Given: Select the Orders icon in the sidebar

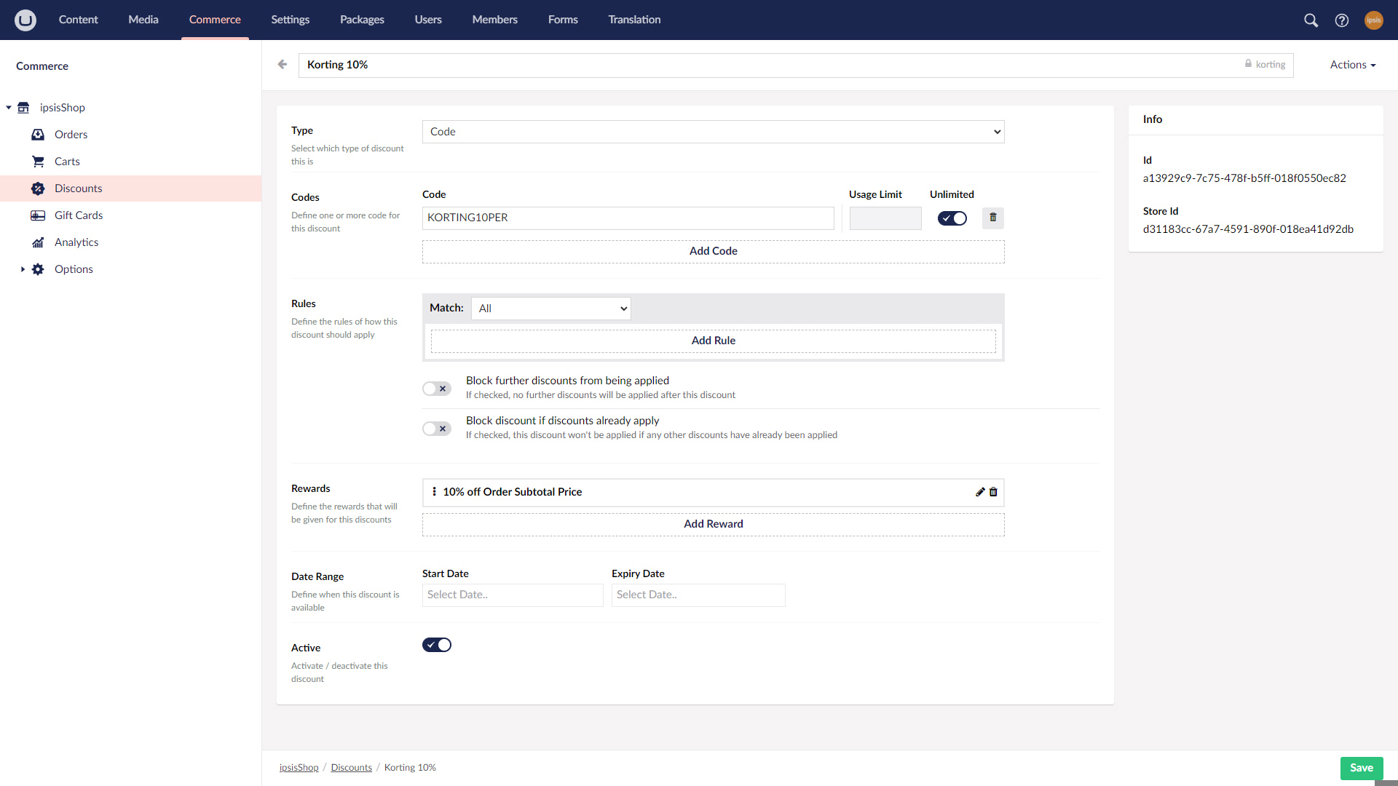Looking at the screenshot, I should coord(38,135).
